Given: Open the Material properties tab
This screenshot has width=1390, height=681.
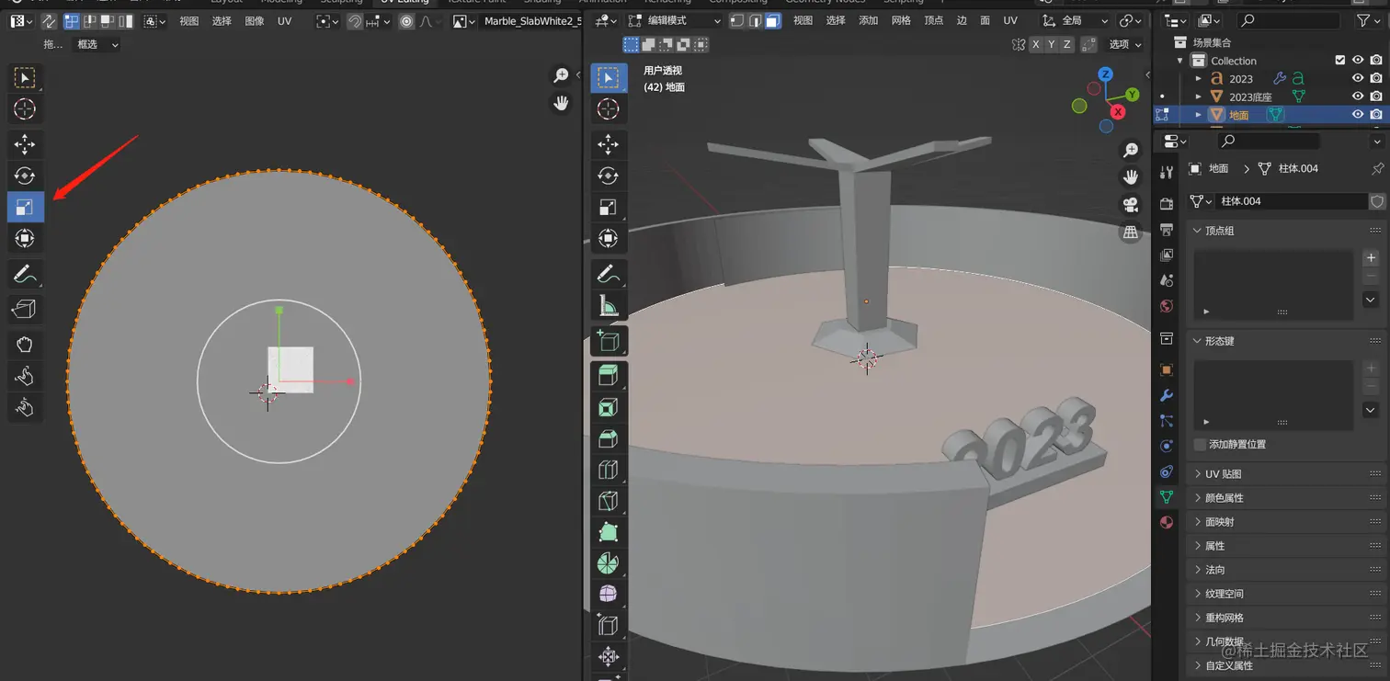Looking at the screenshot, I should tap(1167, 522).
